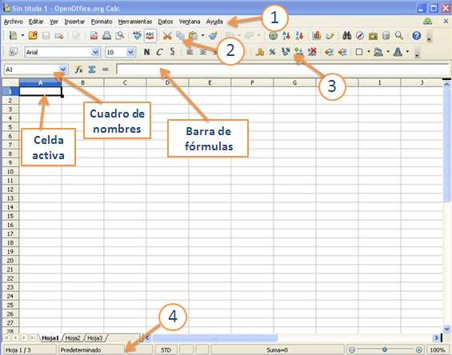
Task: Click Sort Descending icon
Action: click(x=299, y=35)
